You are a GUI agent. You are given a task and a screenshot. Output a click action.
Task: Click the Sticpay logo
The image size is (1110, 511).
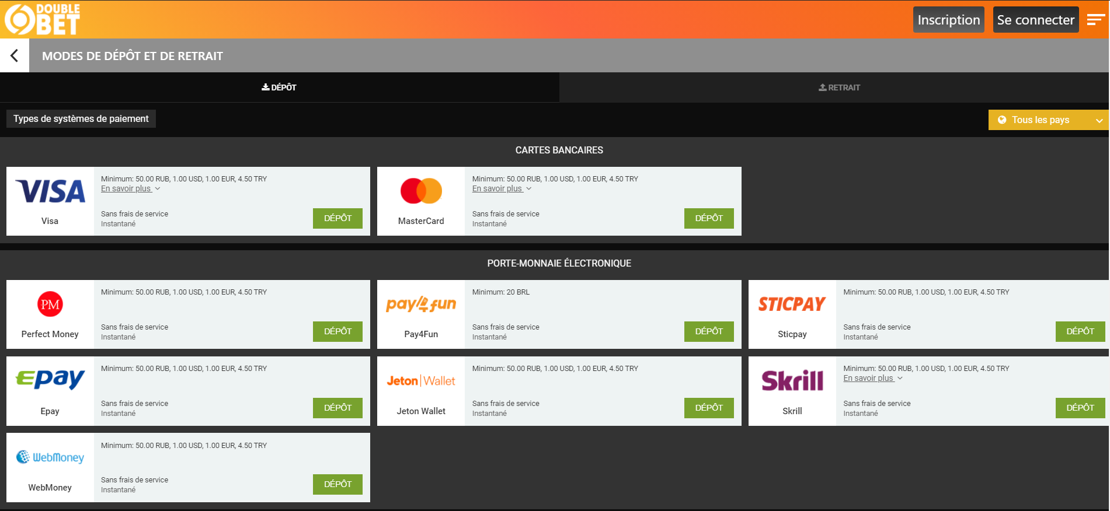[x=792, y=304]
